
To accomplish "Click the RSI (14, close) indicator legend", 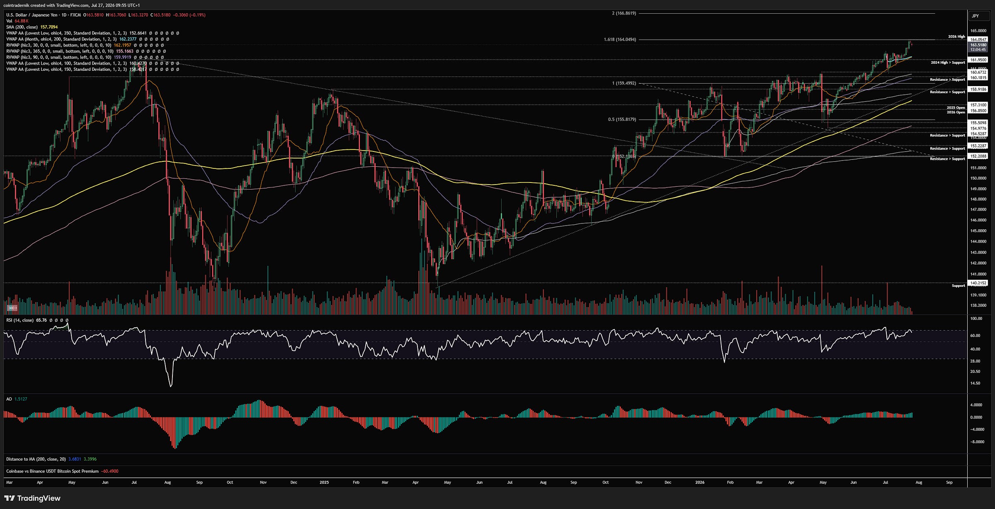I will [37, 320].
